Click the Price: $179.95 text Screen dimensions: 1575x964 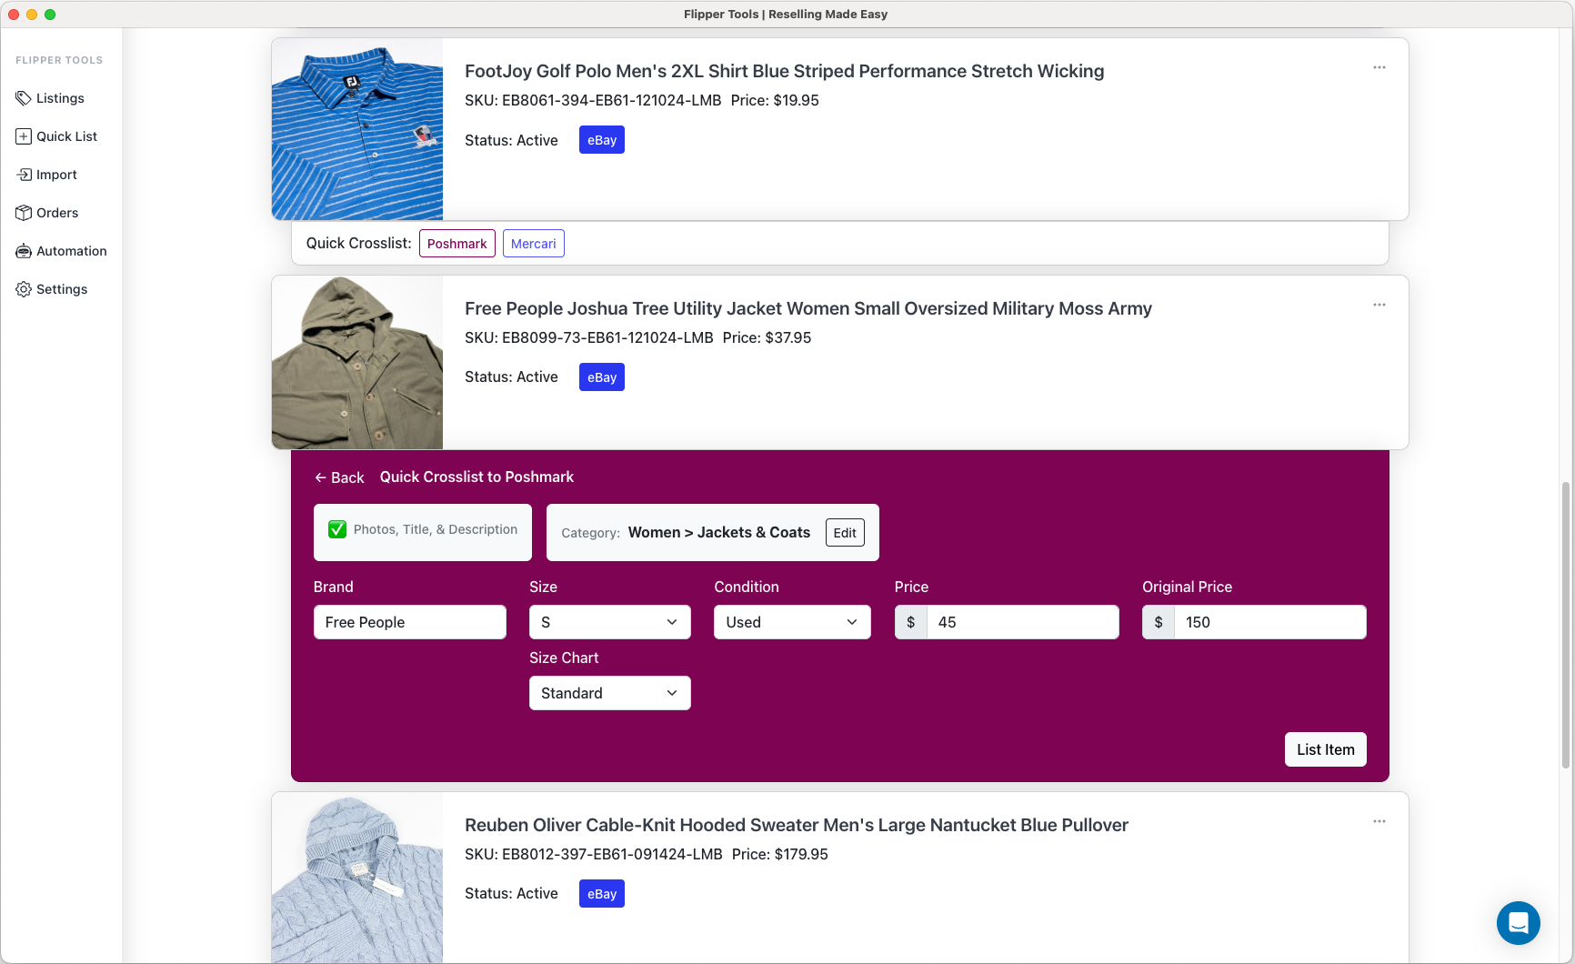pyautogui.click(x=780, y=854)
